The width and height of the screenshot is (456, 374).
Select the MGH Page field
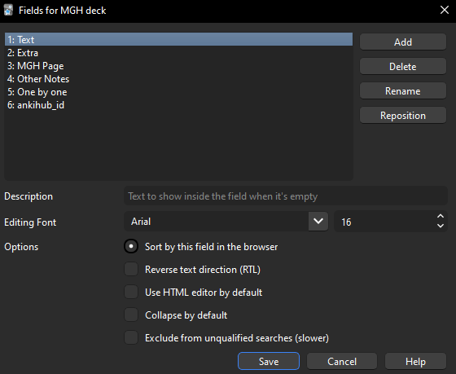coord(178,66)
